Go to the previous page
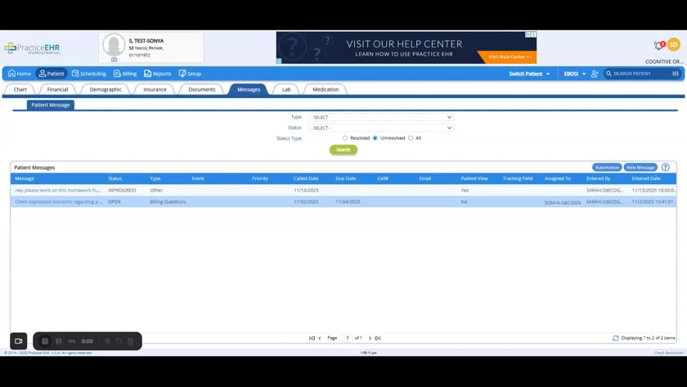687x387 pixels. [x=320, y=339]
